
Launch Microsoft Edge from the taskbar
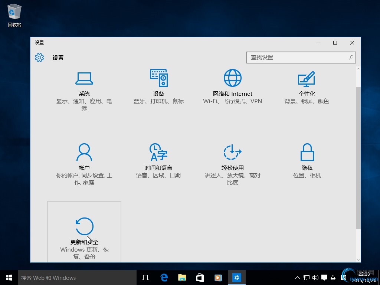pyautogui.click(x=164, y=278)
